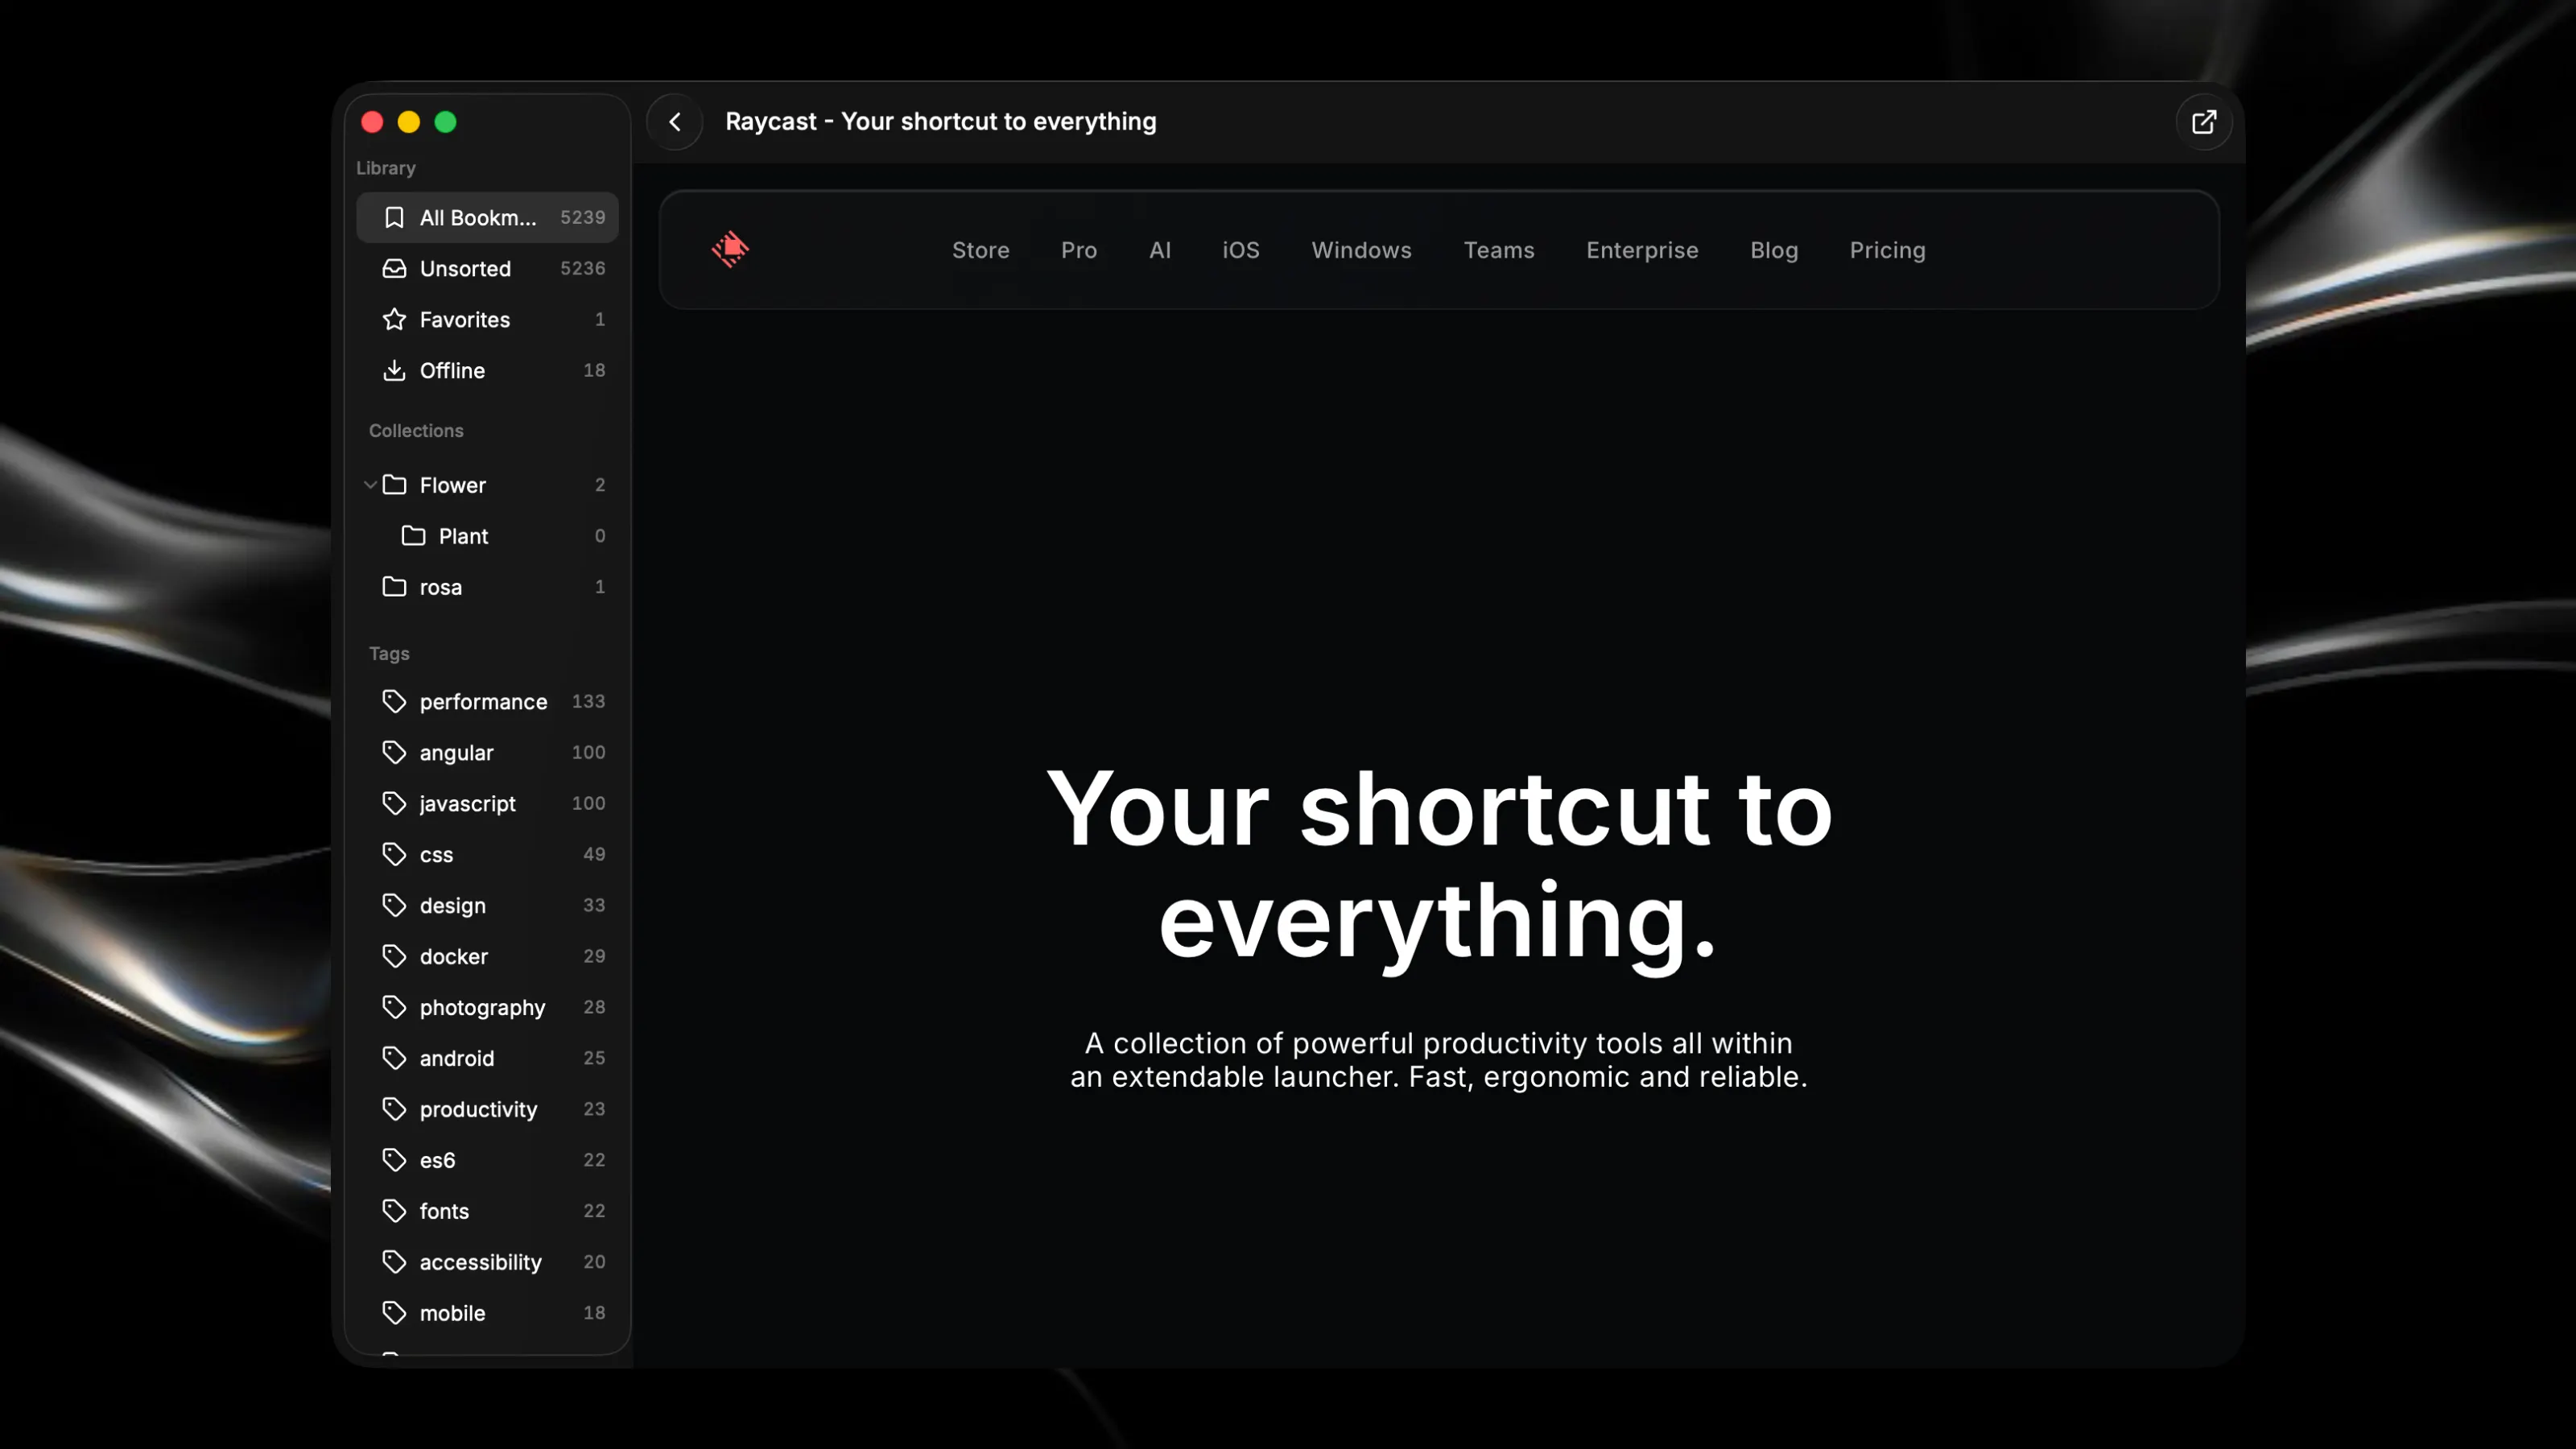The width and height of the screenshot is (2576, 1449).
Task: Click the back arrow button
Action: point(675,122)
